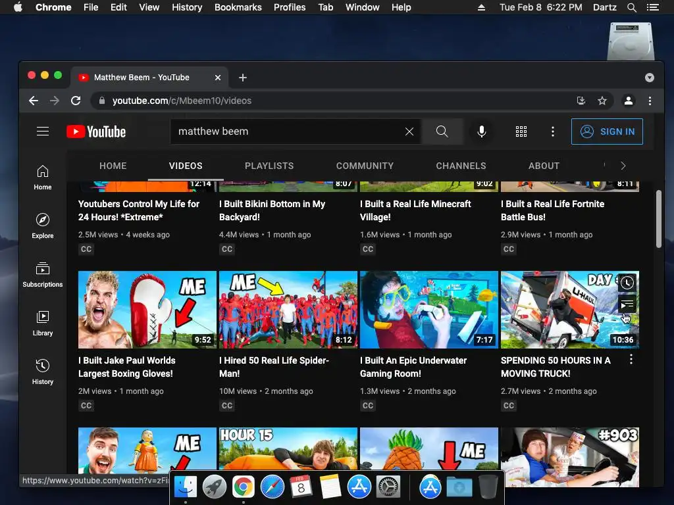Open Library in the sidebar
Image resolution: width=674 pixels, height=505 pixels.
click(x=43, y=324)
